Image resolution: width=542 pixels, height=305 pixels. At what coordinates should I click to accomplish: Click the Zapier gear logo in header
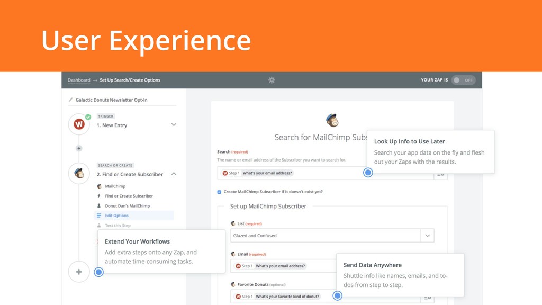coord(272,80)
